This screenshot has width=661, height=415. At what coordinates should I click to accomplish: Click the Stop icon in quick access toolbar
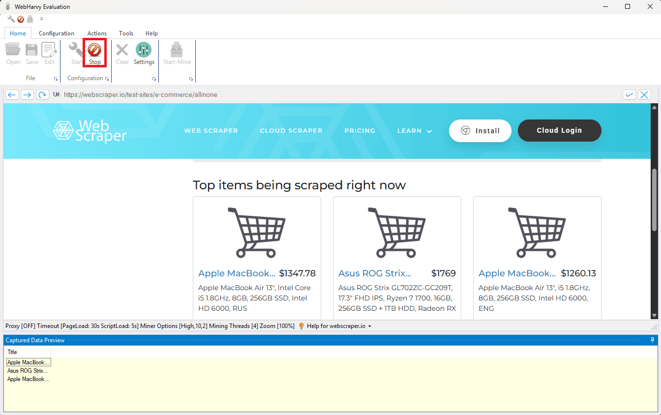tap(20, 19)
